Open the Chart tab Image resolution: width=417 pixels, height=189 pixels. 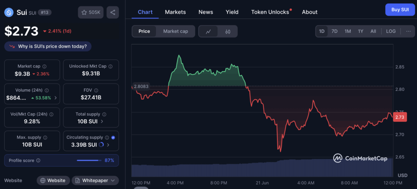(x=145, y=12)
